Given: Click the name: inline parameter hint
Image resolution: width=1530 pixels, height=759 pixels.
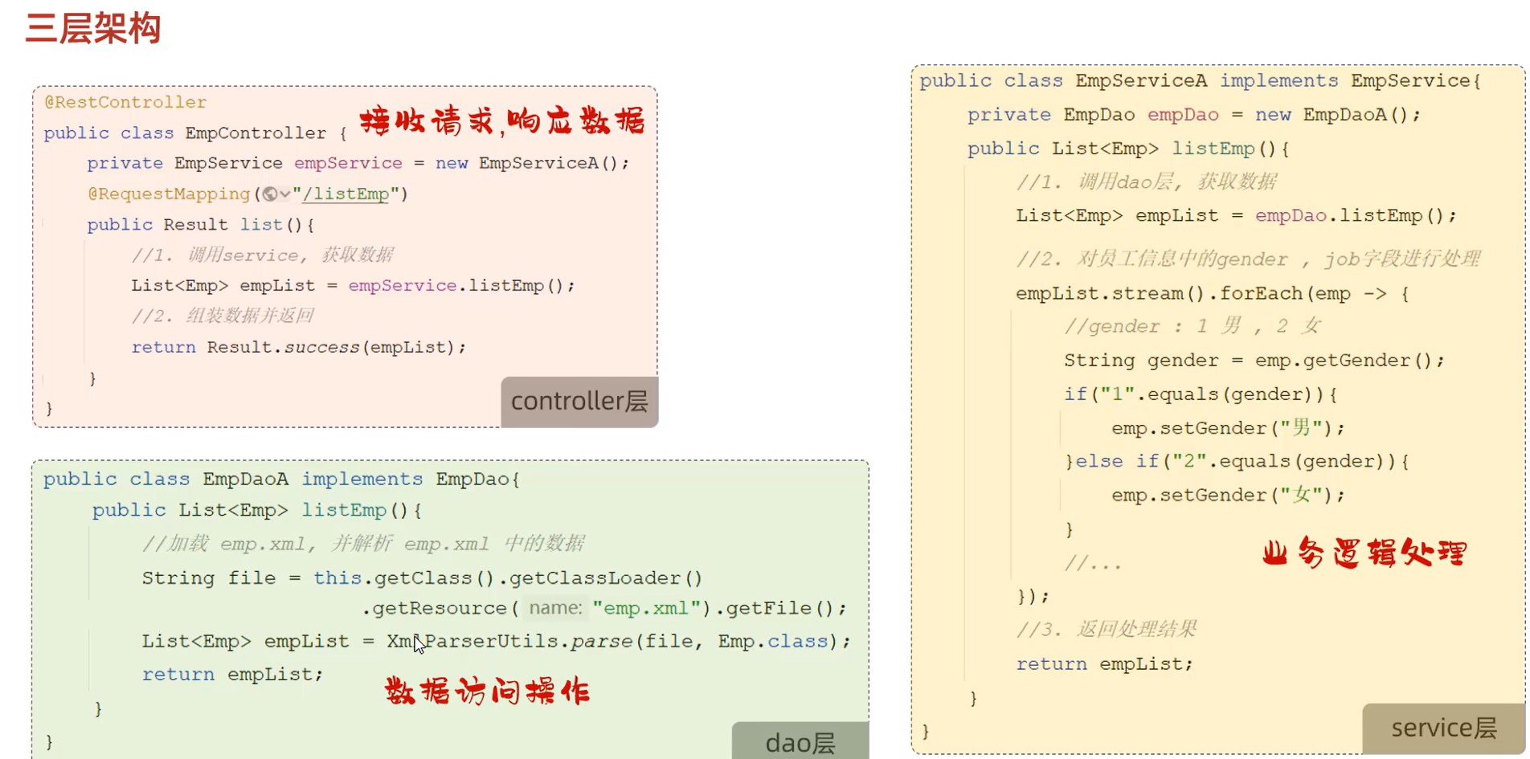Looking at the screenshot, I should click(x=554, y=608).
